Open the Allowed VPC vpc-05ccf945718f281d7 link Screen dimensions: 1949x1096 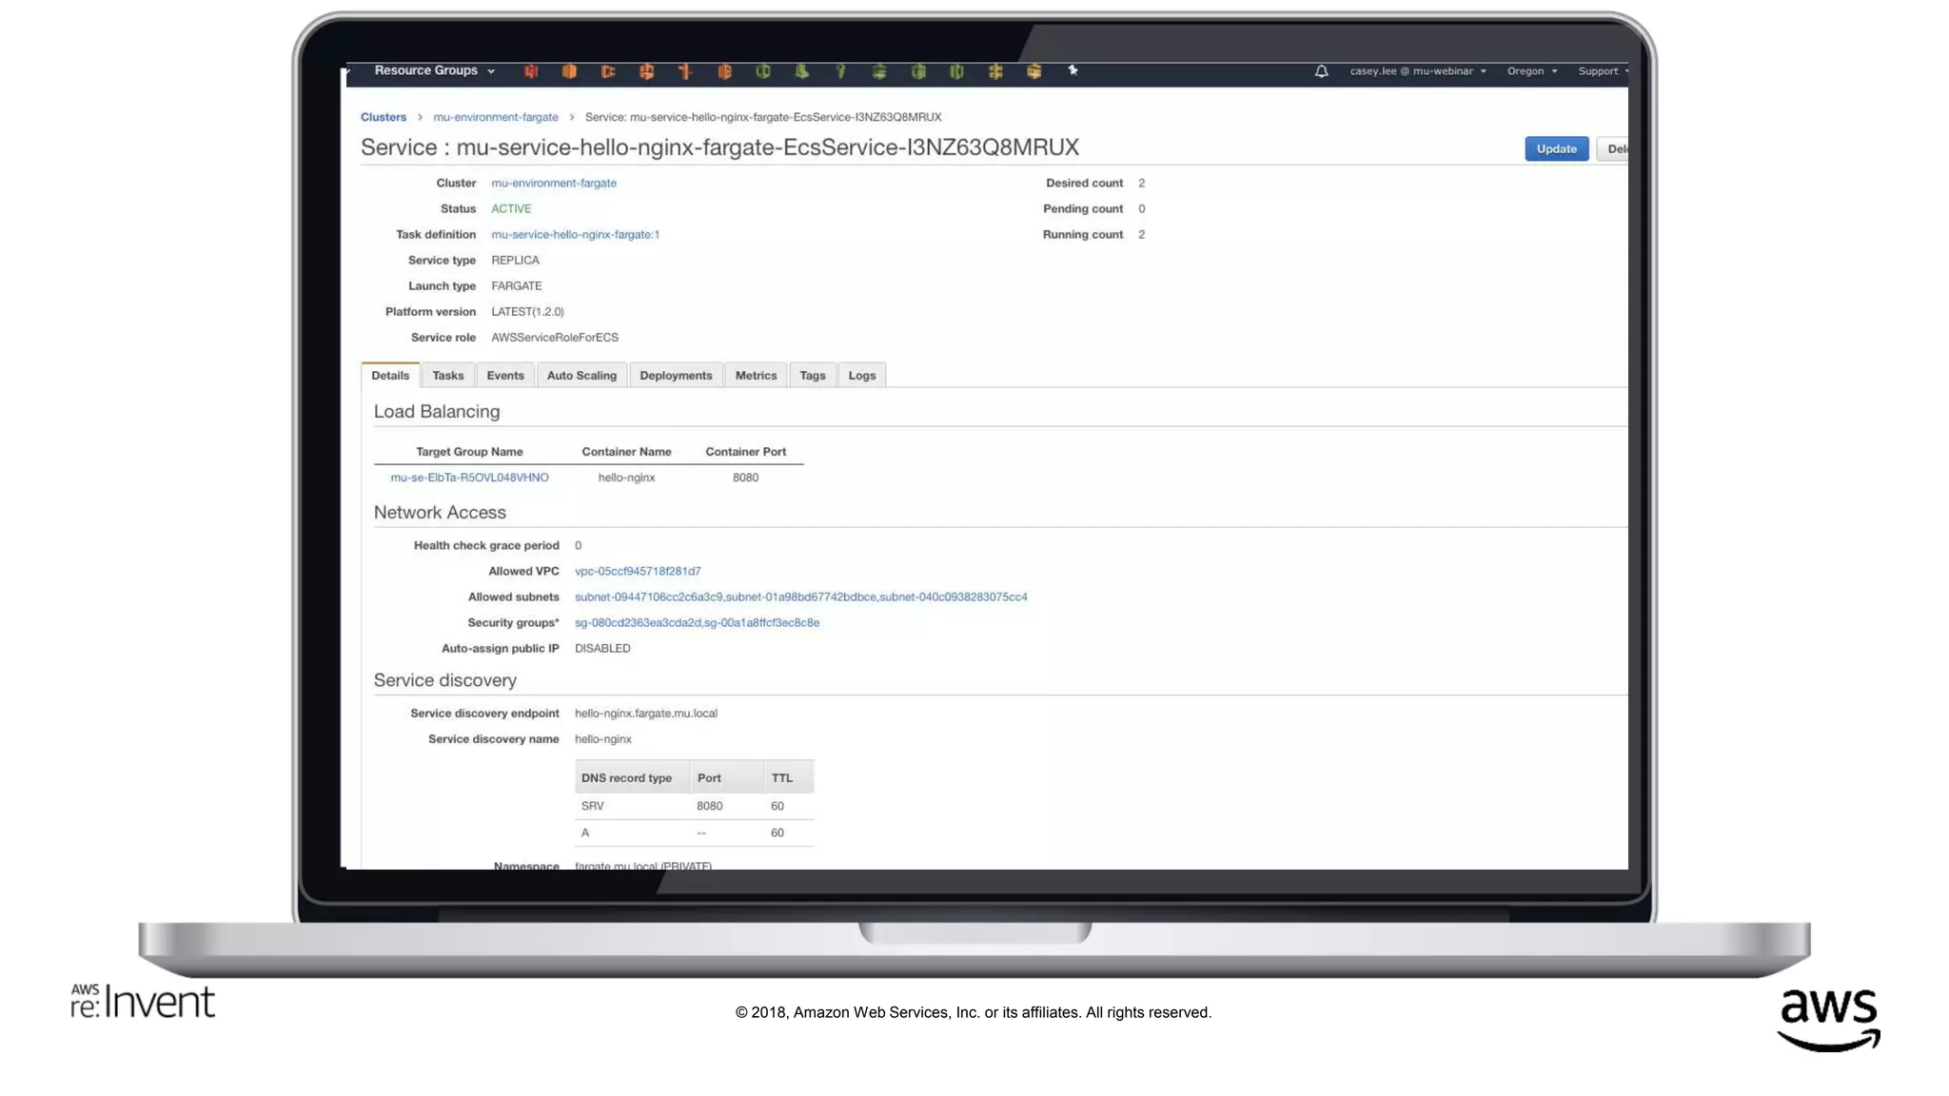click(637, 571)
